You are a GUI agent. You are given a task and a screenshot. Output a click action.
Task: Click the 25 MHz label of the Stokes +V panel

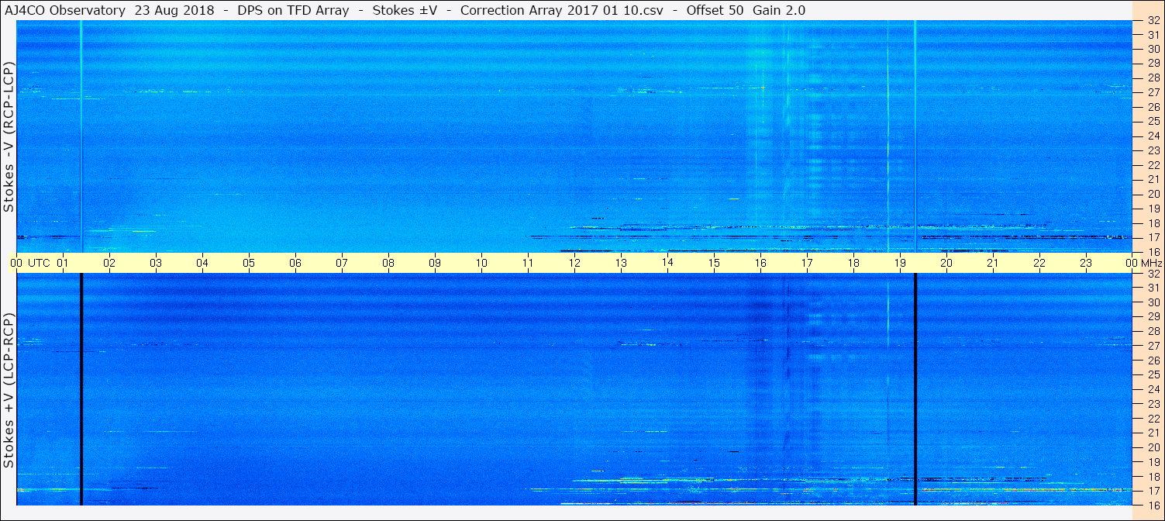pos(1153,374)
